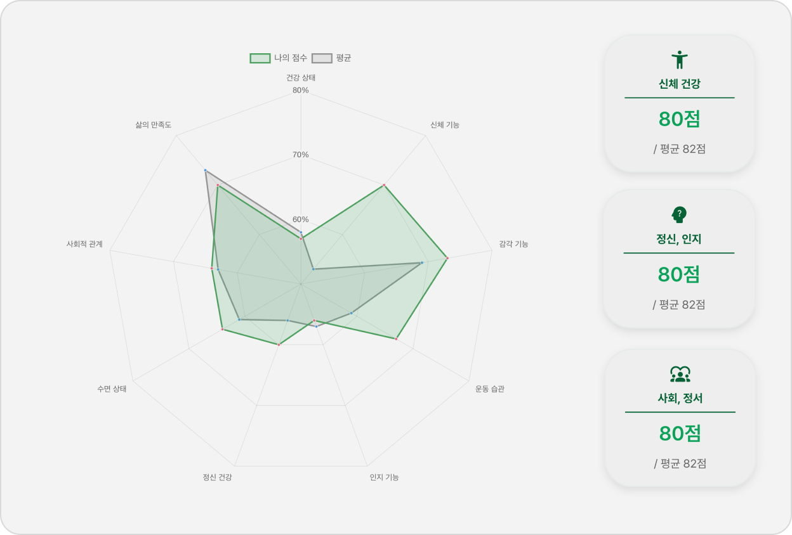This screenshot has height=535, width=792.
Task: Click the body figure icon for 신체 건강
Action: [680, 60]
